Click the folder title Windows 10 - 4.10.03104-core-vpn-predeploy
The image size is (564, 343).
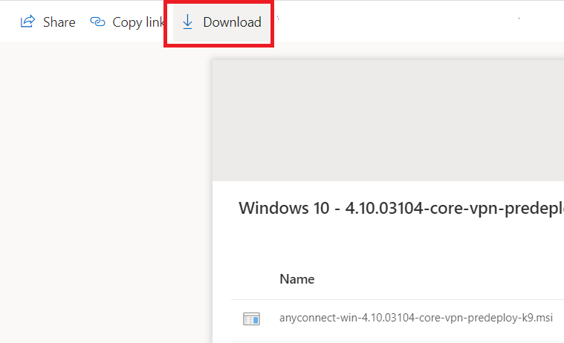(401, 208)
